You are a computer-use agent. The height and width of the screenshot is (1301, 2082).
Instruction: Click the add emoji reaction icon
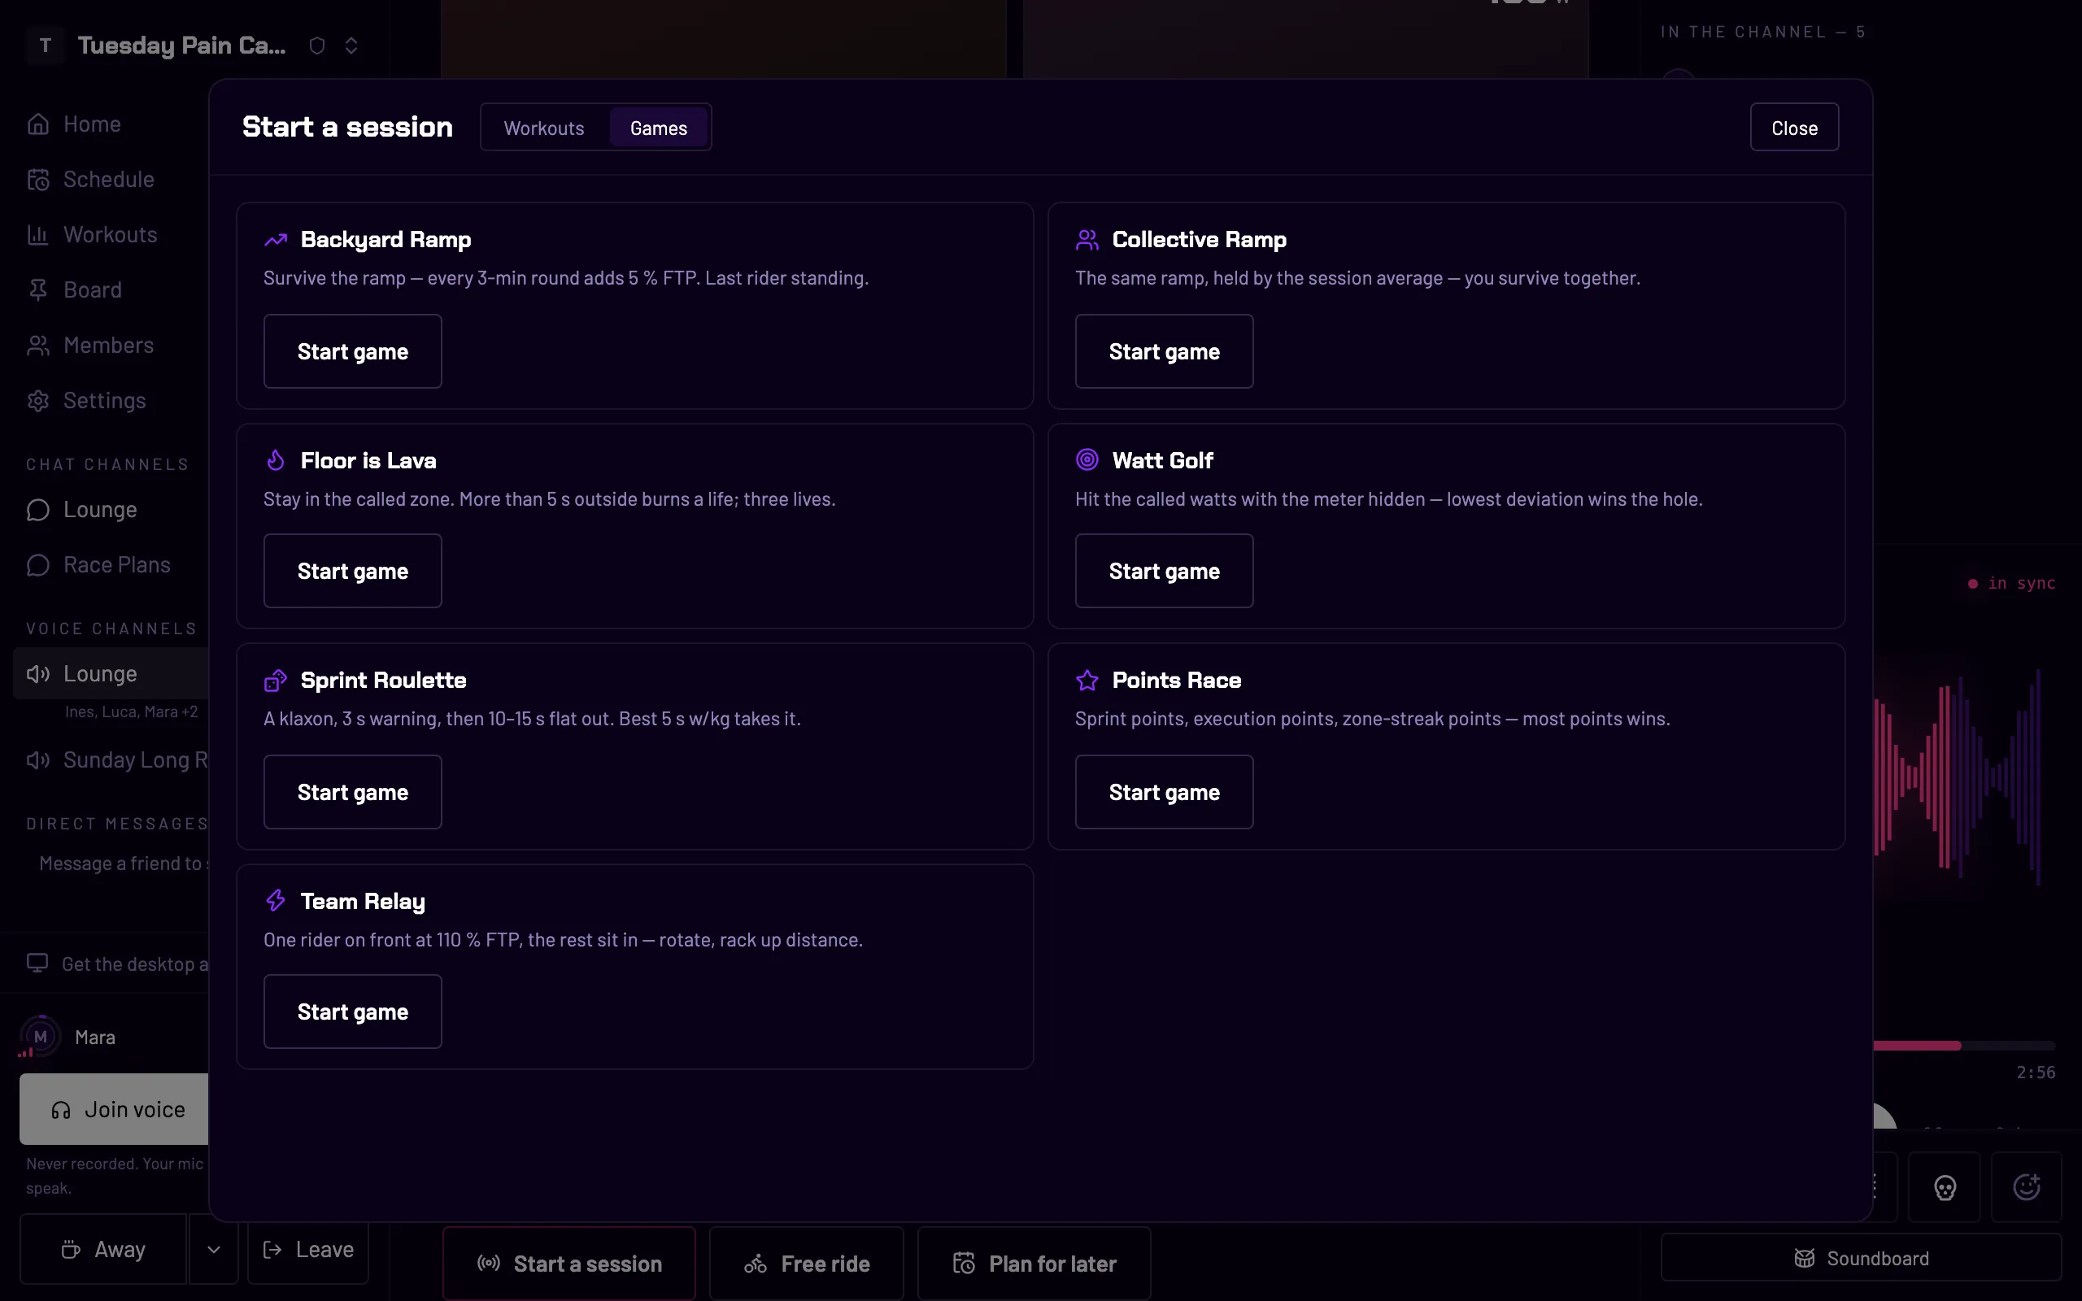tap(2027, 1187)
